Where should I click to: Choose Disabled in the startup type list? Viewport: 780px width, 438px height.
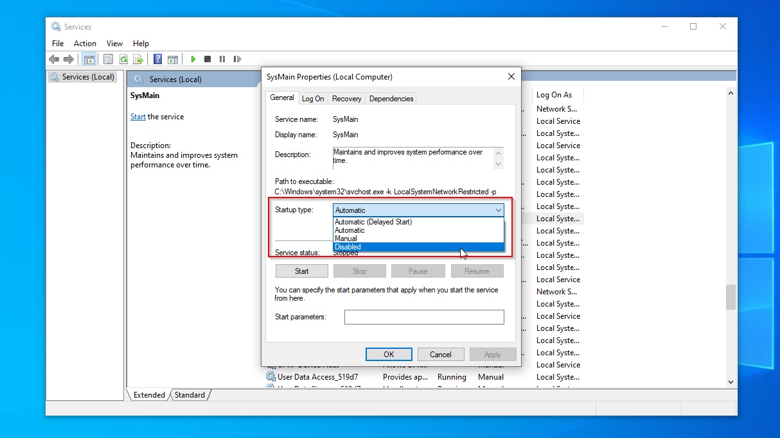[418, 247]
